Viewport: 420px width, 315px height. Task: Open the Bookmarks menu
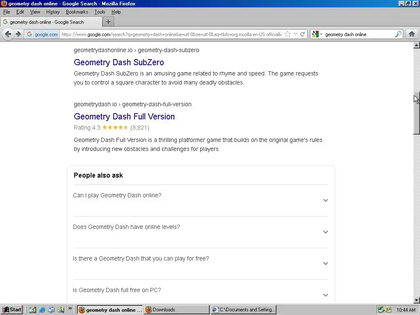tap(77, 12)
